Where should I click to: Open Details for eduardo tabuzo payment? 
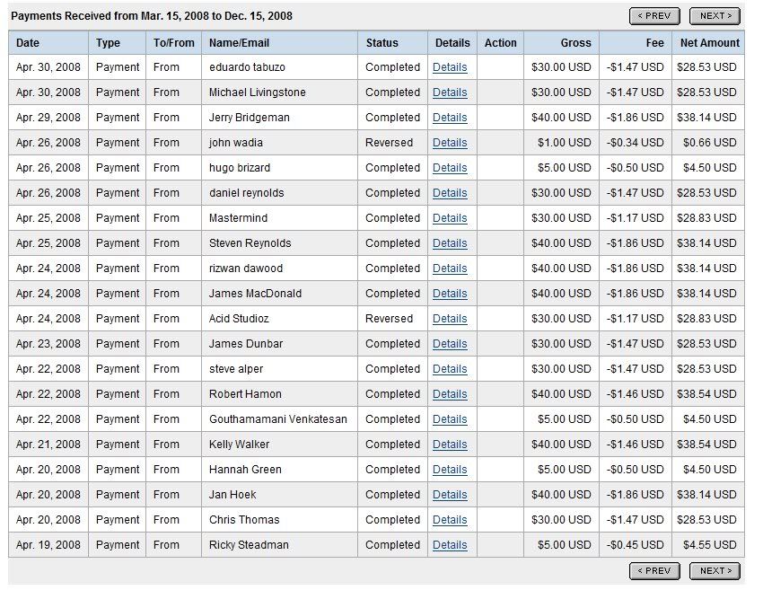tap(450, 67)
